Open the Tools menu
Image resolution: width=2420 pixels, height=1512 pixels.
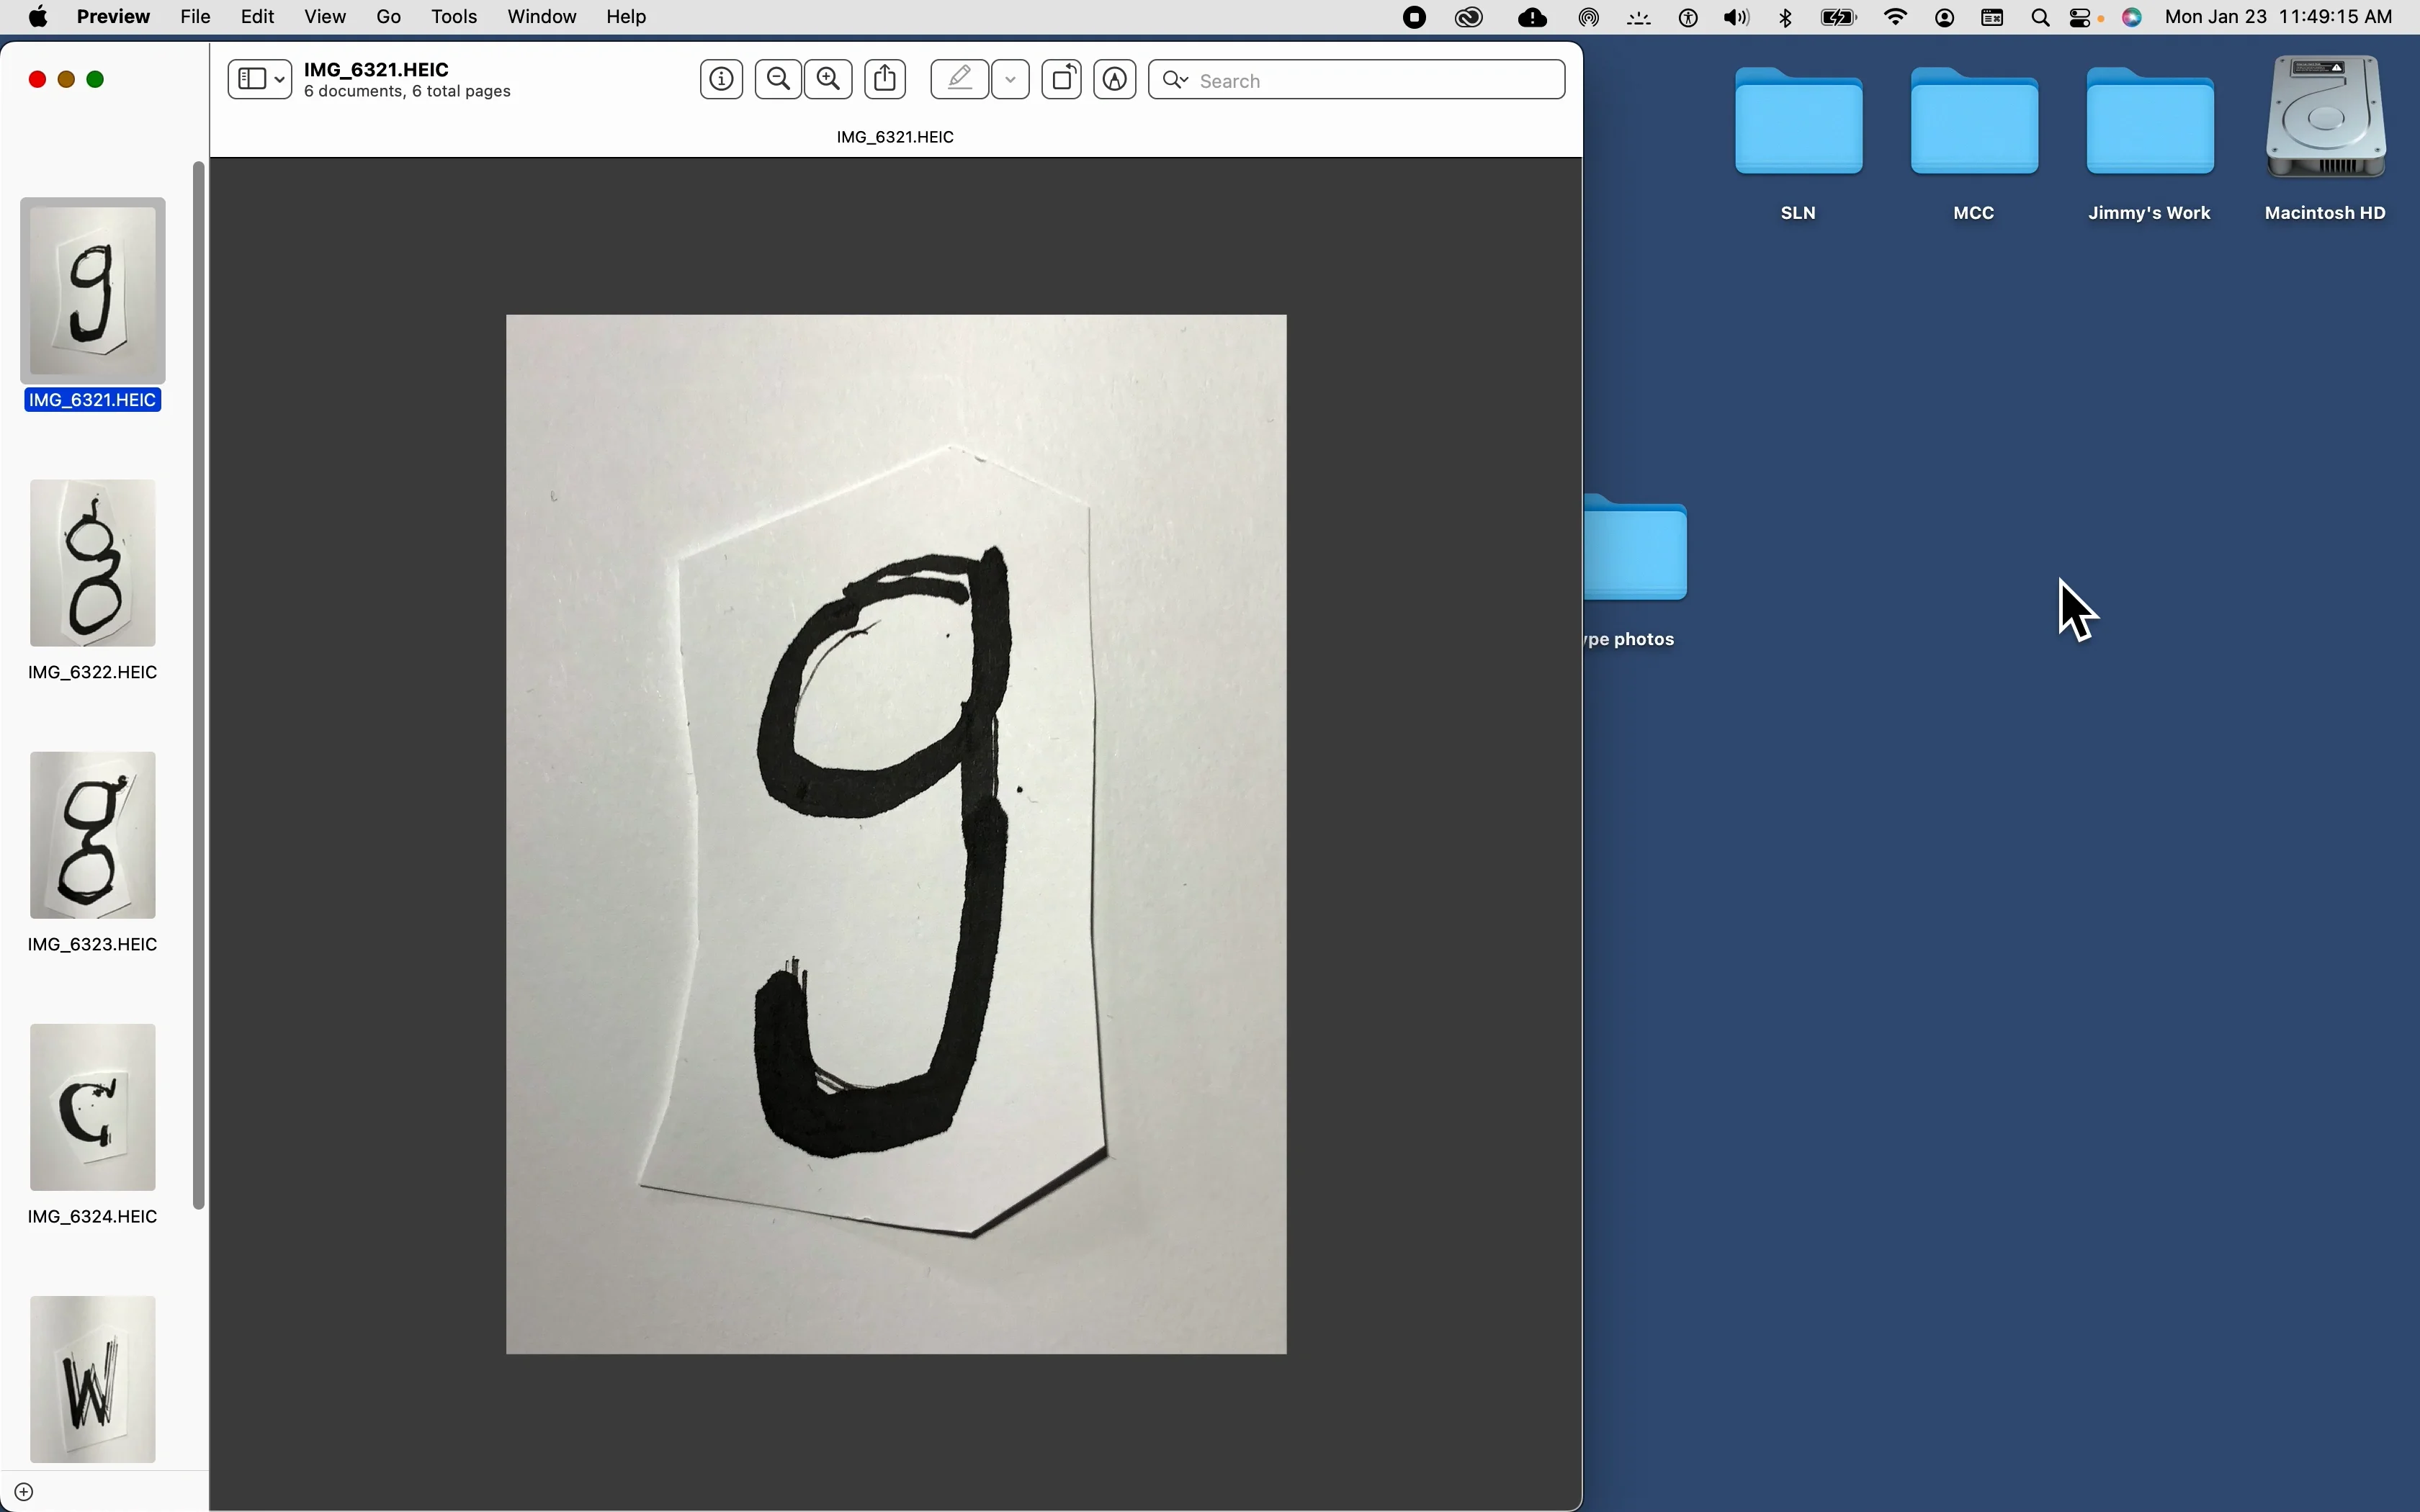pyautogui.click(x=455, y=17)
